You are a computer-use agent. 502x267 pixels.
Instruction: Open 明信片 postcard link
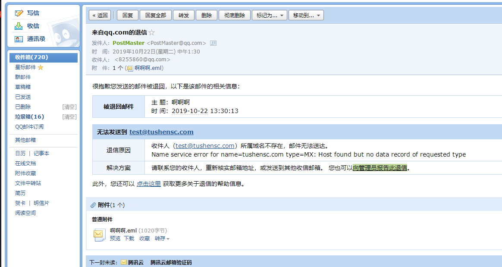41,203
